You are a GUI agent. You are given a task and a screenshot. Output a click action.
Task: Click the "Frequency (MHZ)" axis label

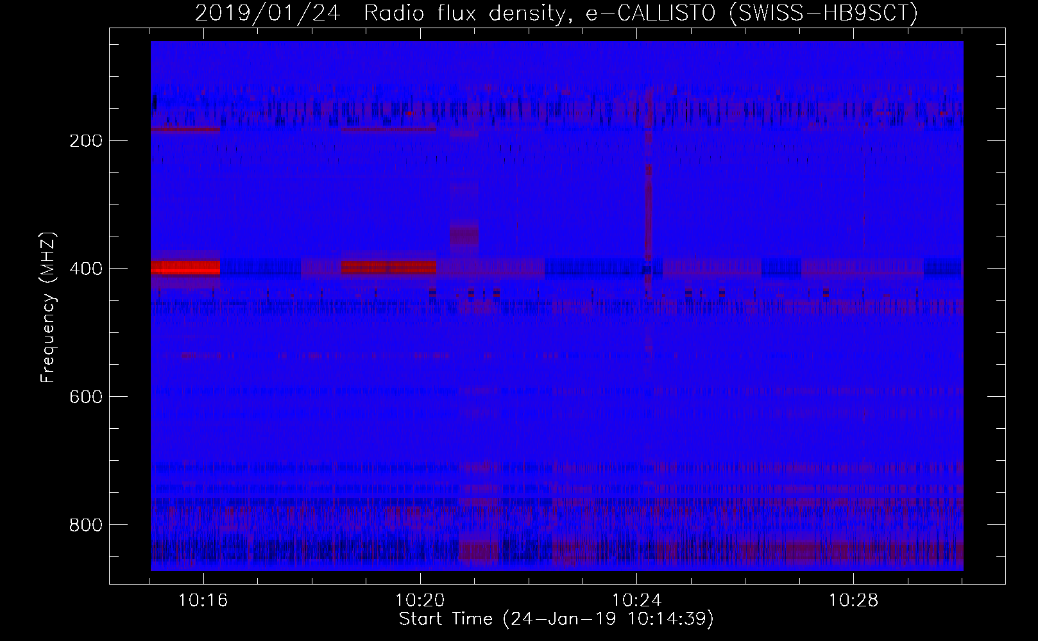click(48, 307)
